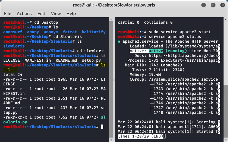Click the window title showing the slowloris path
The image size is (228, 142).
114,5
